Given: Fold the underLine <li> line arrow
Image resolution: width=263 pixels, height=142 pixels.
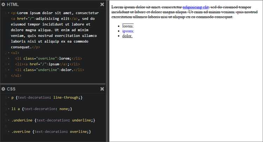Looking at the screenshot, I should pos(9,70).
